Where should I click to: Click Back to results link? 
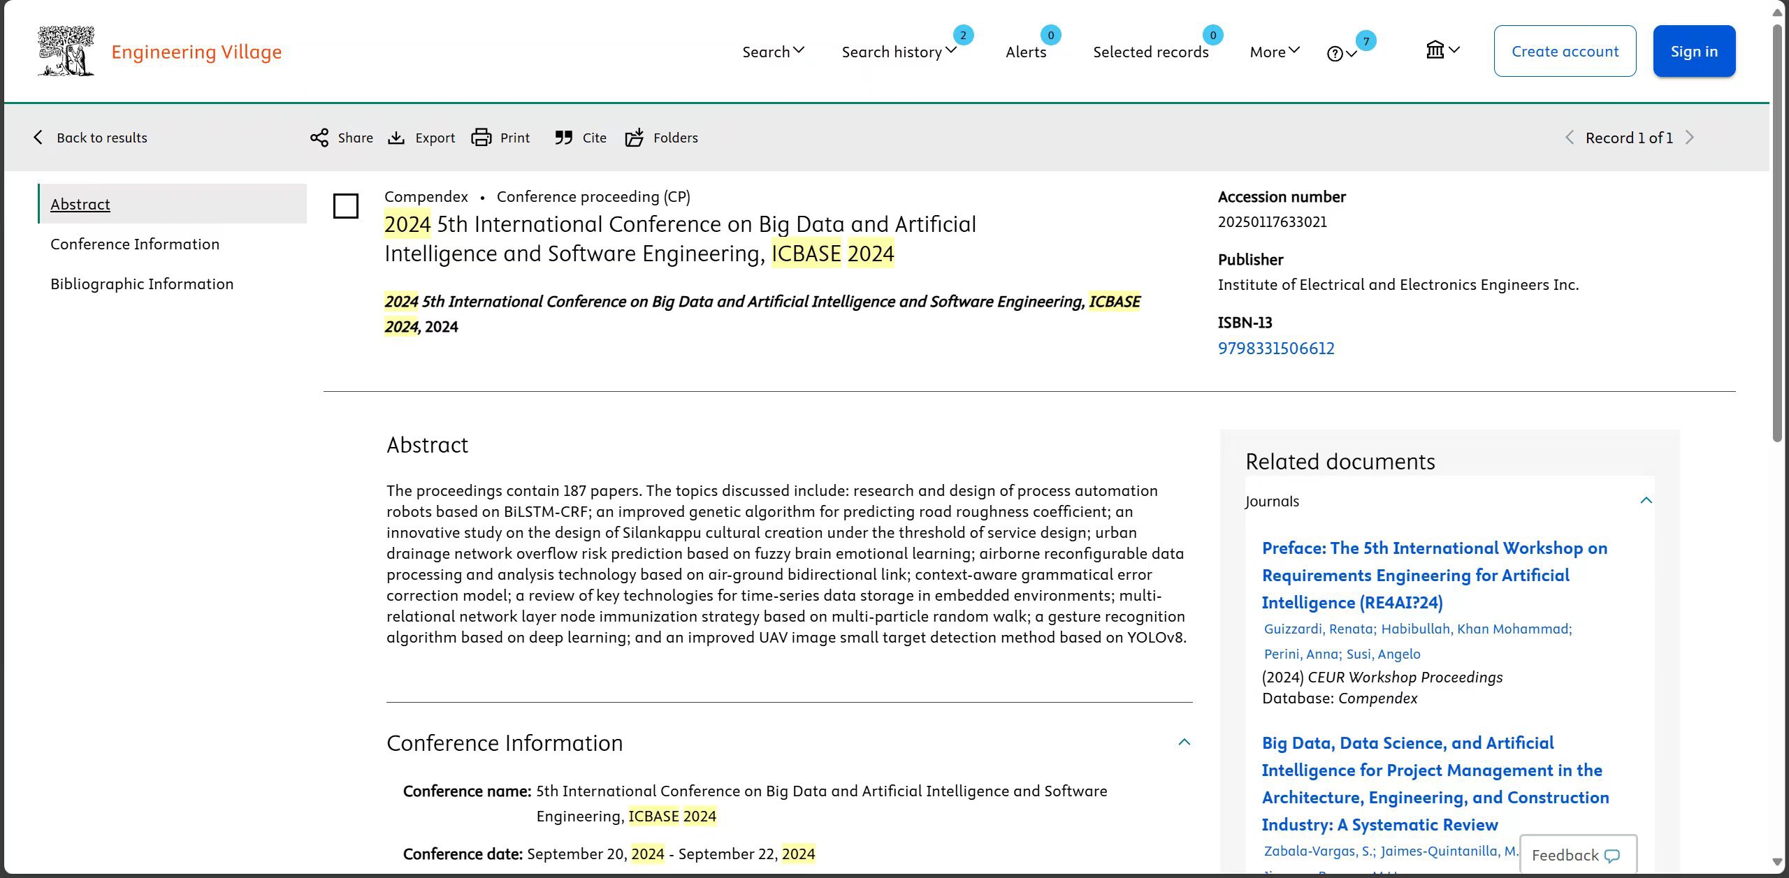click(x=102, y=138)
